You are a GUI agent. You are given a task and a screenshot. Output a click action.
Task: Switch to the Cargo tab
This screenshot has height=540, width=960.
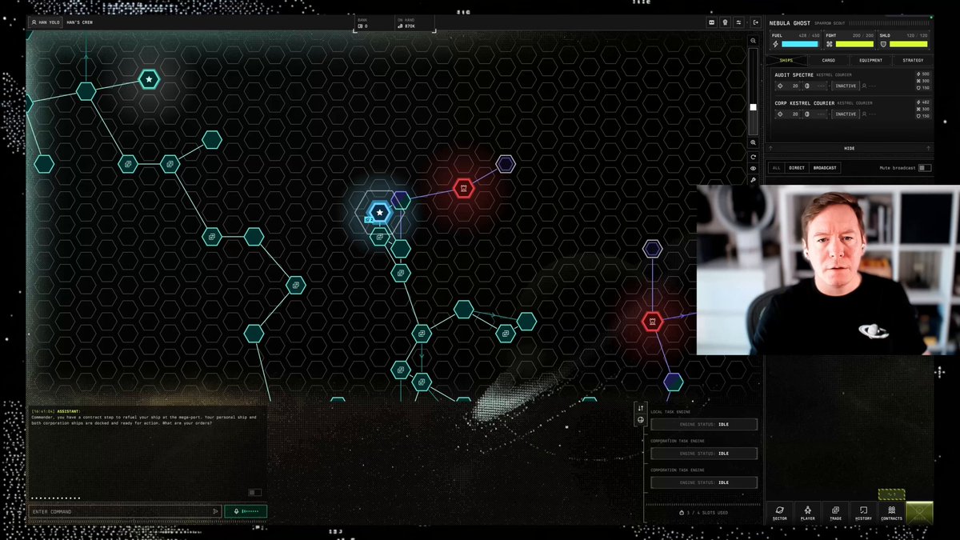(x=828, y=60)
